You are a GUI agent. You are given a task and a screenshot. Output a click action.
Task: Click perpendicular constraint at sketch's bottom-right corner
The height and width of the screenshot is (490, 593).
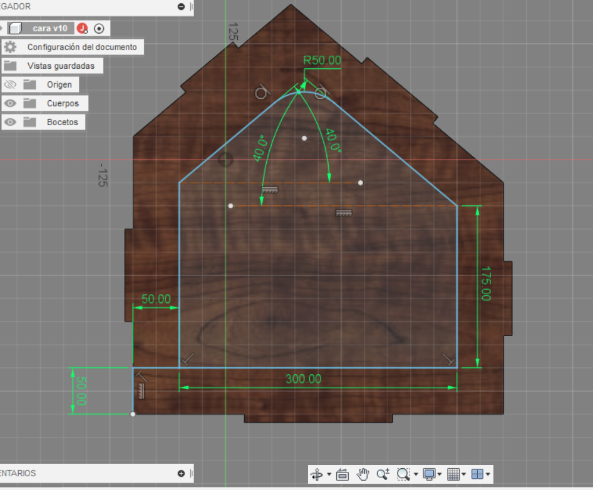(x=448, y=359)
